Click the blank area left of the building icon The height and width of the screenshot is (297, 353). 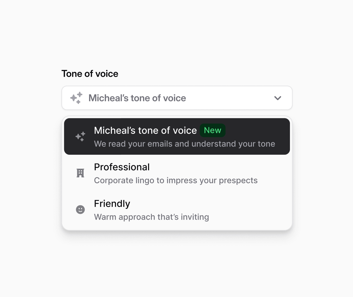tap(69, 173)
